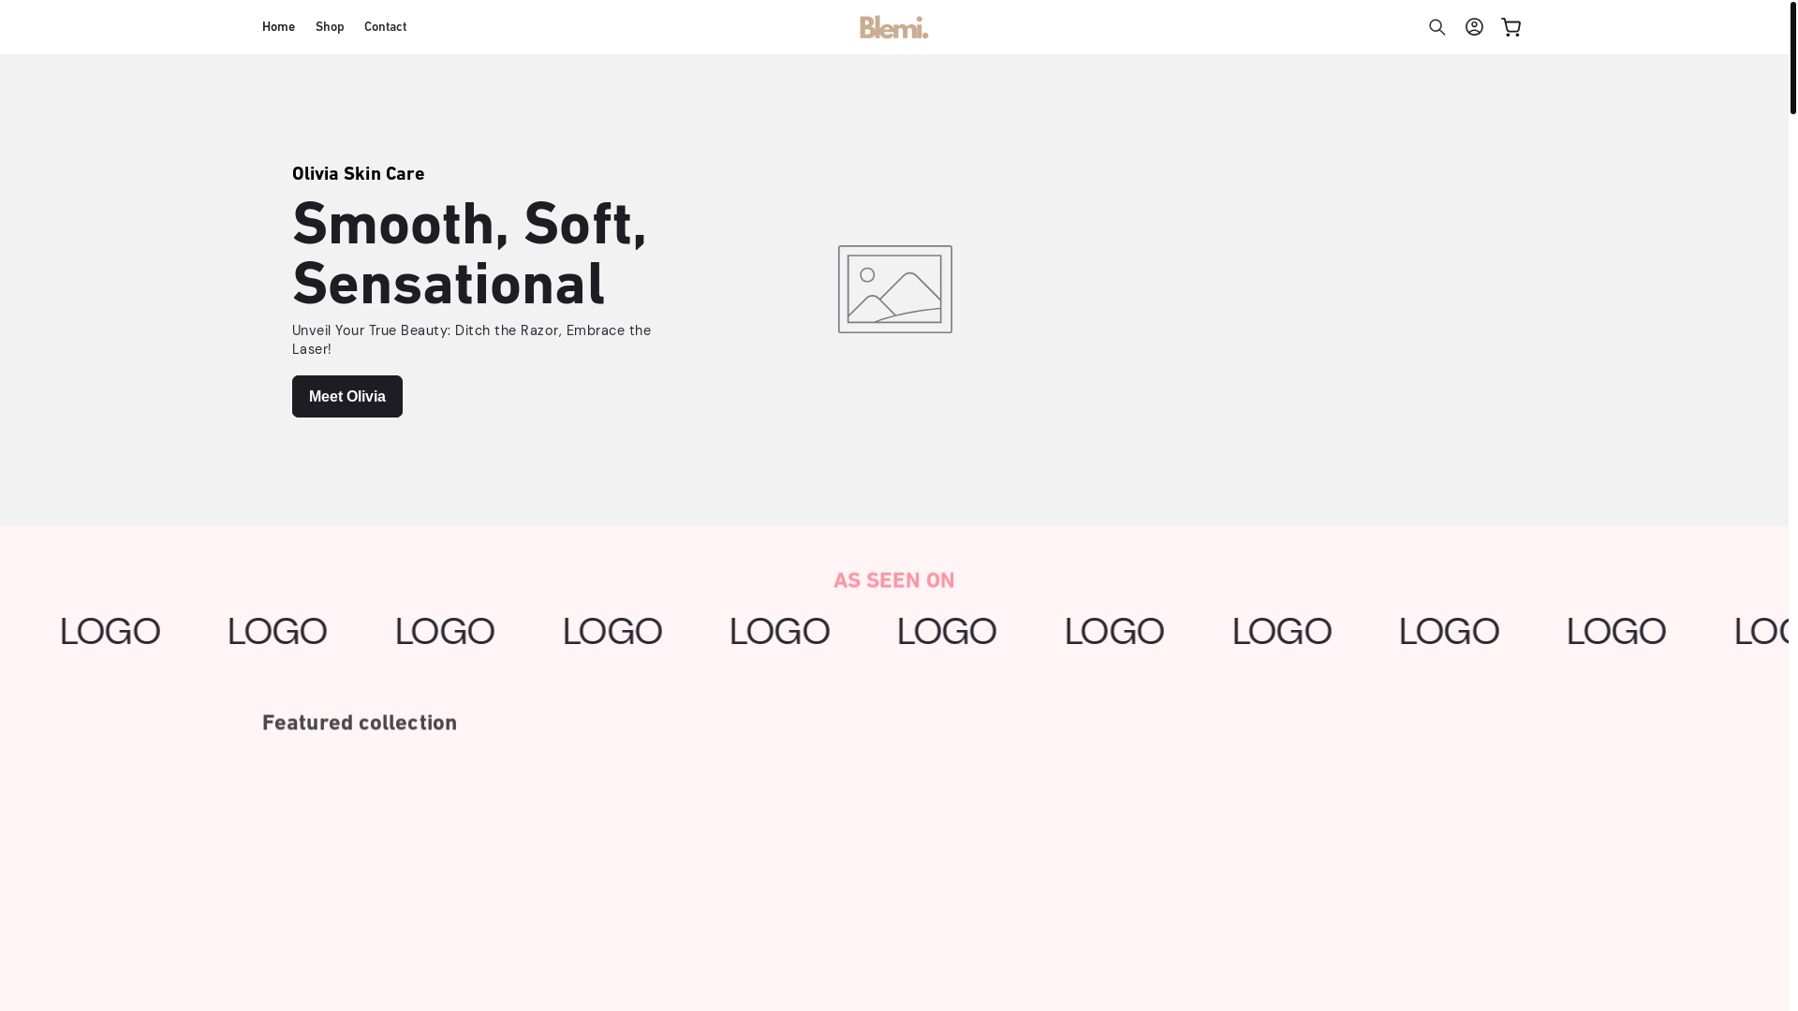The width and height of the screenshot is (1798, 1011).
Task: Open the Contact menu item
Action: (385, 27)
